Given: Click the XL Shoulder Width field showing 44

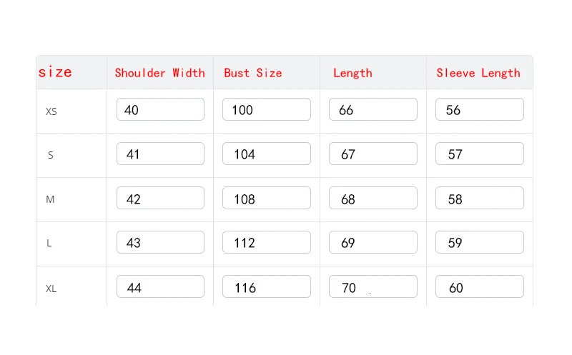Looking at the screenshot, I should point(160,286).
